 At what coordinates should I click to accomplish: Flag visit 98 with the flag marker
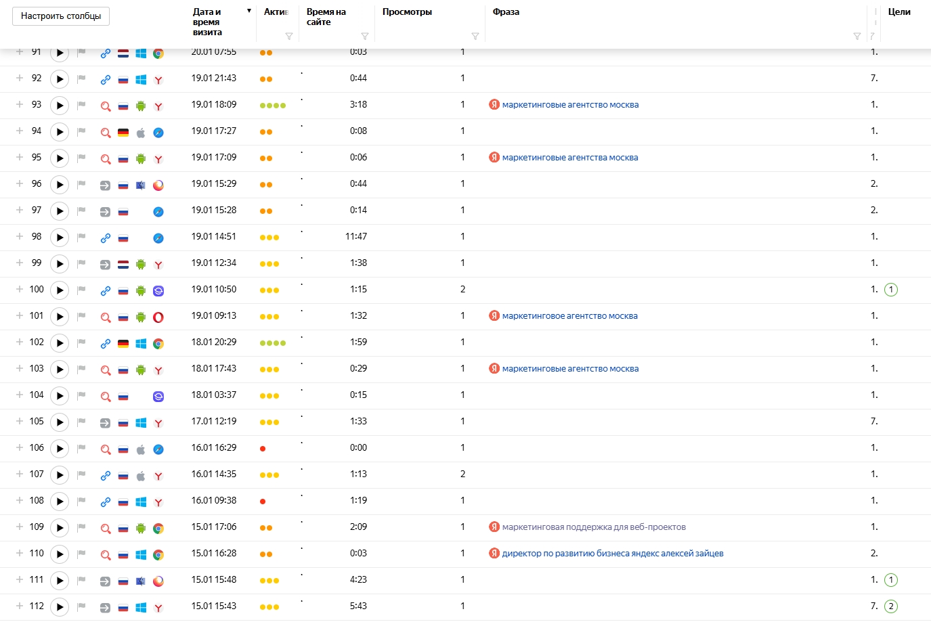coord(81,237)
